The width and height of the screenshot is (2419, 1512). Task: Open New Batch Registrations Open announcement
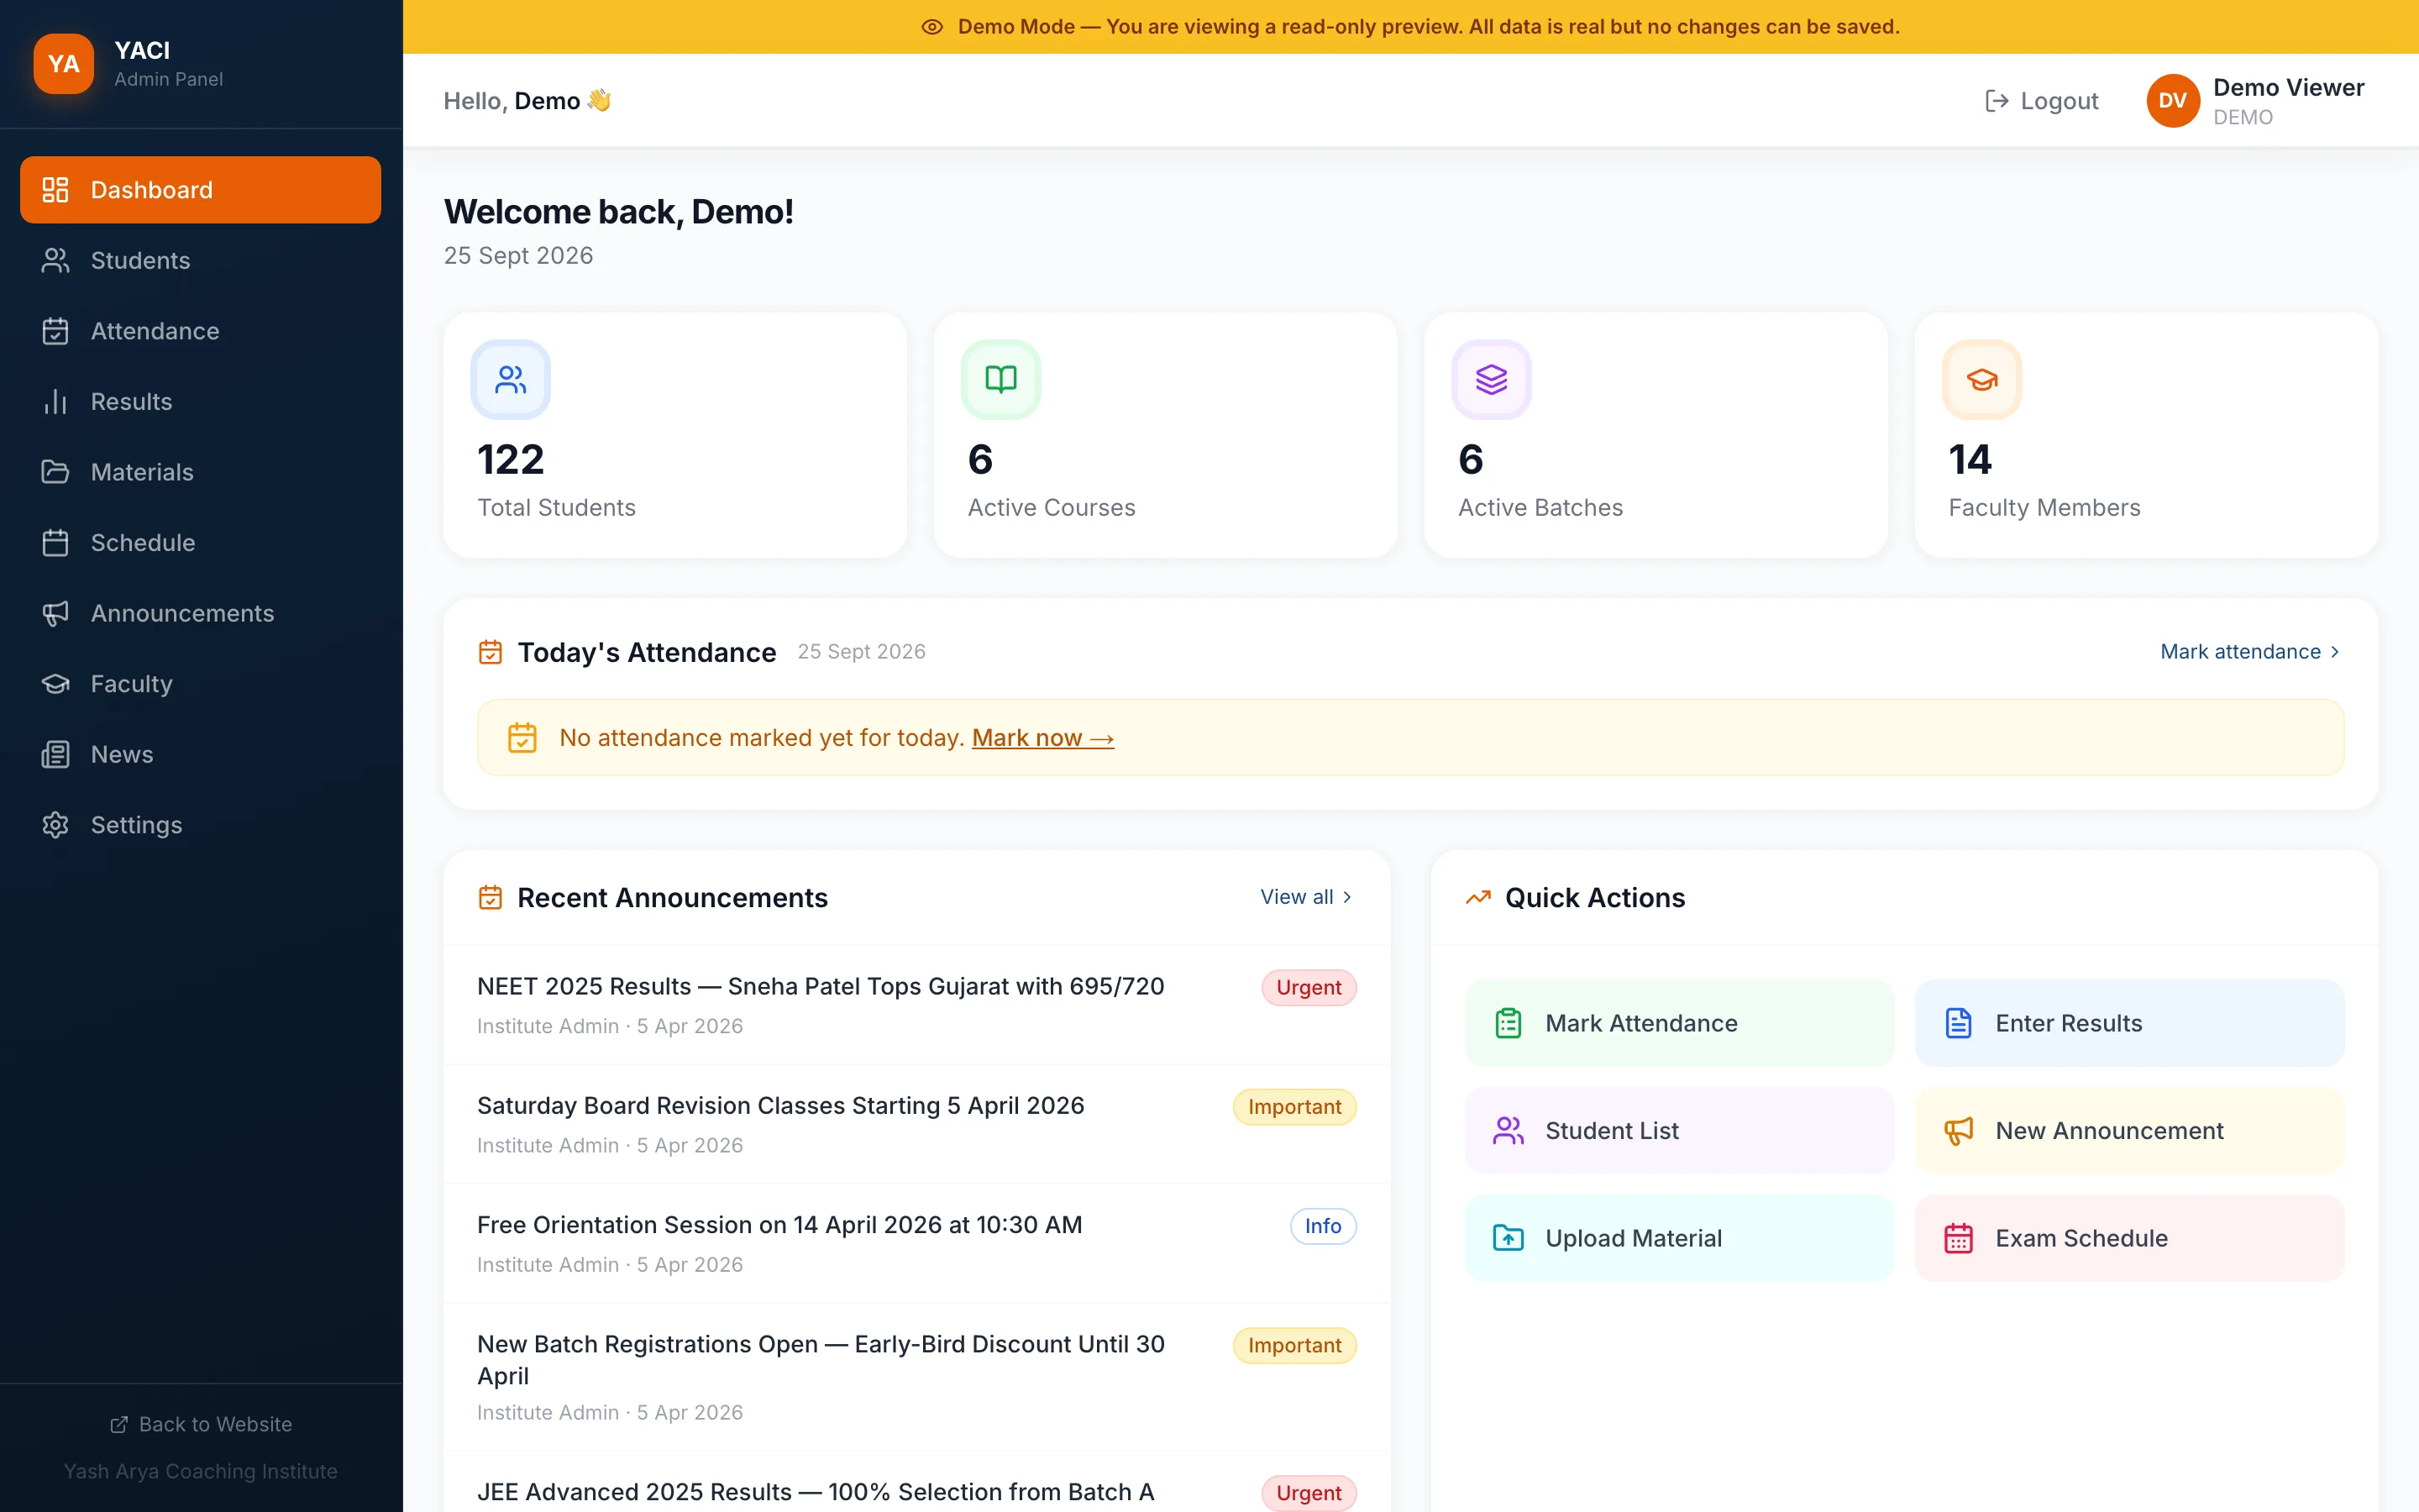pyautogui.click(x=821, y=1360)
